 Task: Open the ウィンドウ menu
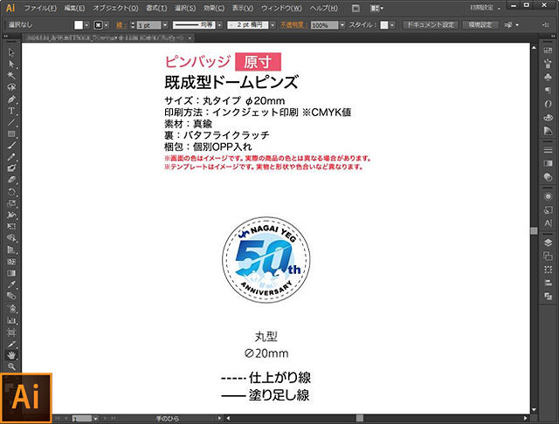281,8
